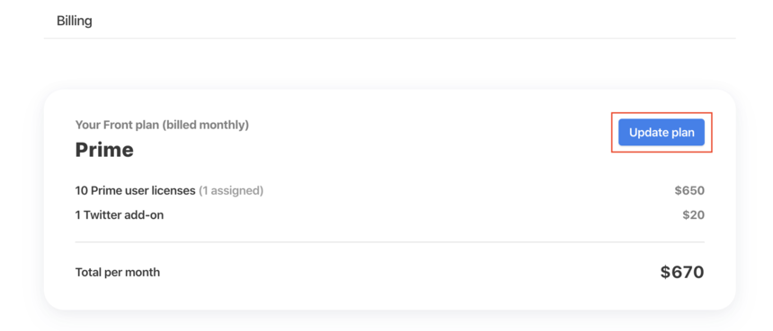Click the $20 Twitter add-on price

click(x=693, y=215)
